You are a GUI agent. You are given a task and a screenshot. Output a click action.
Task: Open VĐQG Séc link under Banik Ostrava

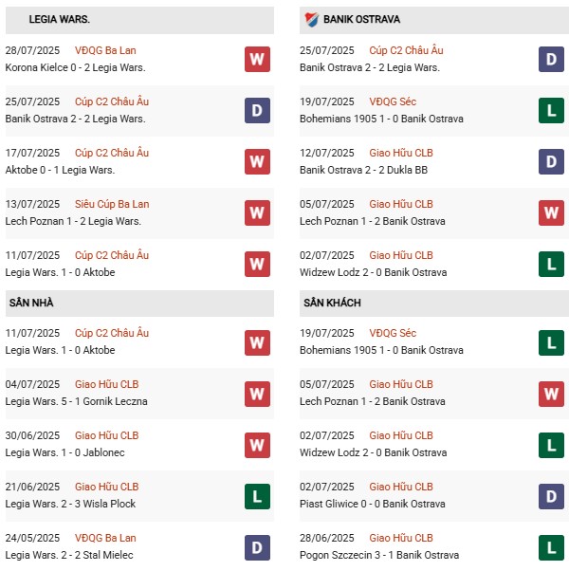click(394, 101)
